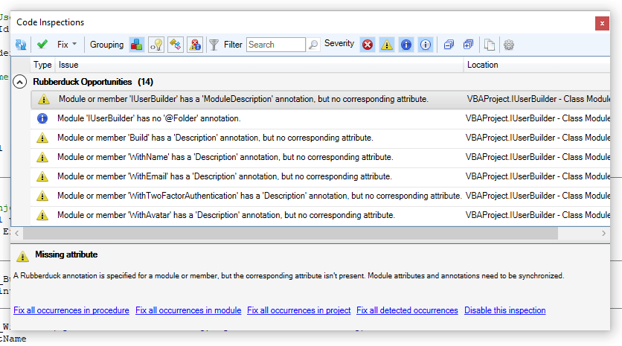Image resolution: width=622 pixels, height=346 pixels.
Task: Open the Fix dropdown menu
Action: [67, 45]
